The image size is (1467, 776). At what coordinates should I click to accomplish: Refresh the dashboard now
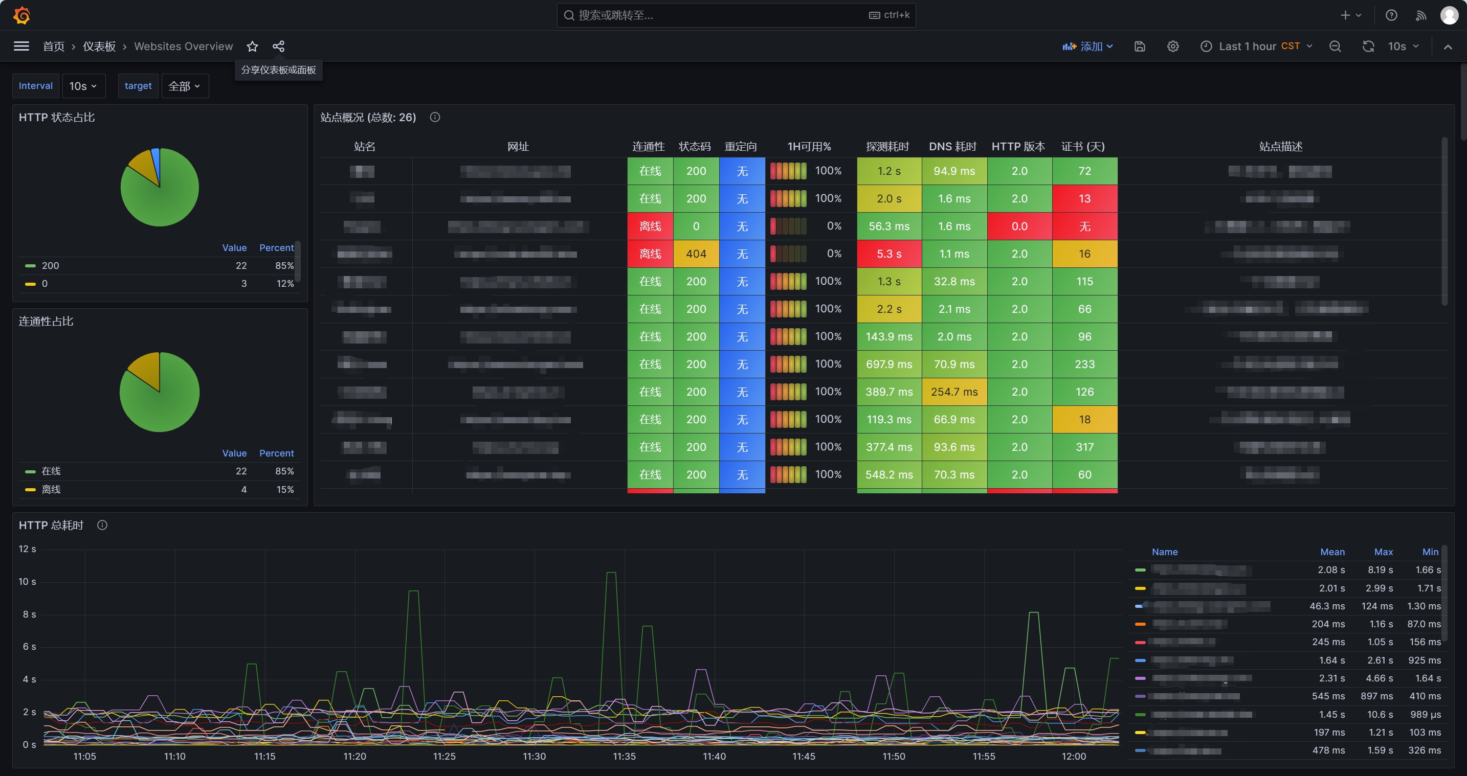1368,46
